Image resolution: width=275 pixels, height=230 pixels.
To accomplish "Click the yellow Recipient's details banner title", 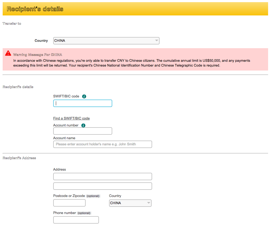I will point(35,9).
